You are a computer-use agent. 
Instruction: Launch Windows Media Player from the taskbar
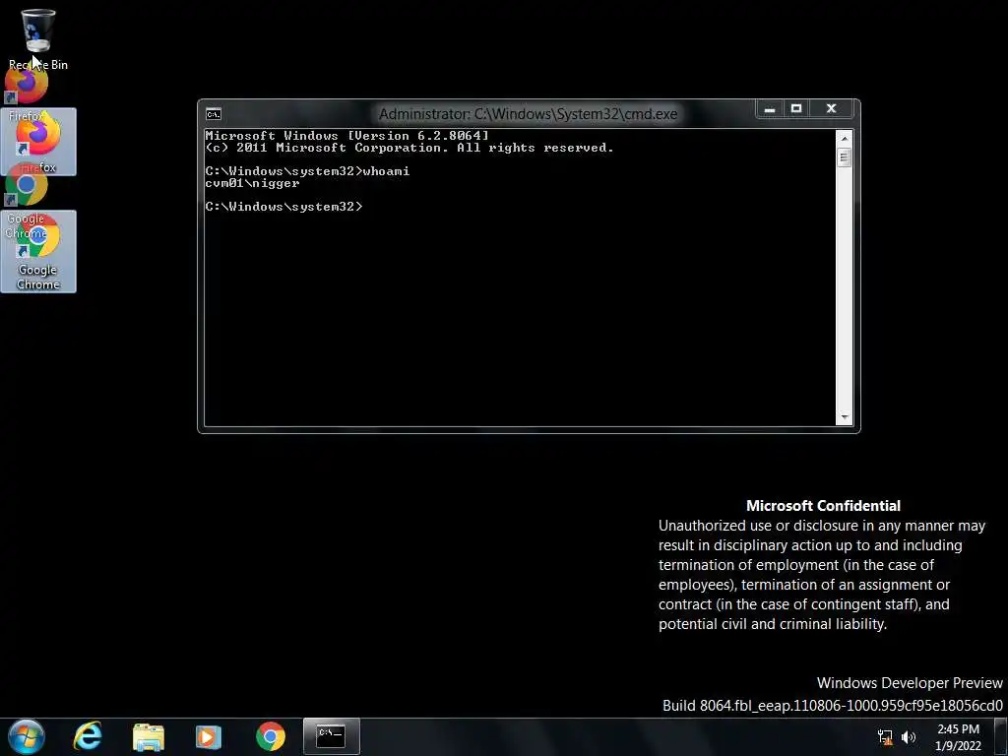tap(209, 736)
